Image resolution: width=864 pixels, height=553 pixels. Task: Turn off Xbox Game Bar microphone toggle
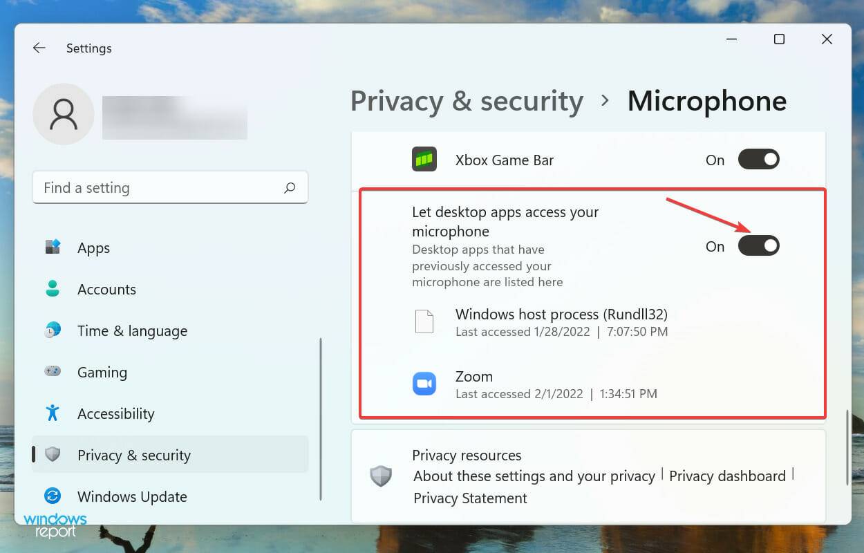[758, 160]
